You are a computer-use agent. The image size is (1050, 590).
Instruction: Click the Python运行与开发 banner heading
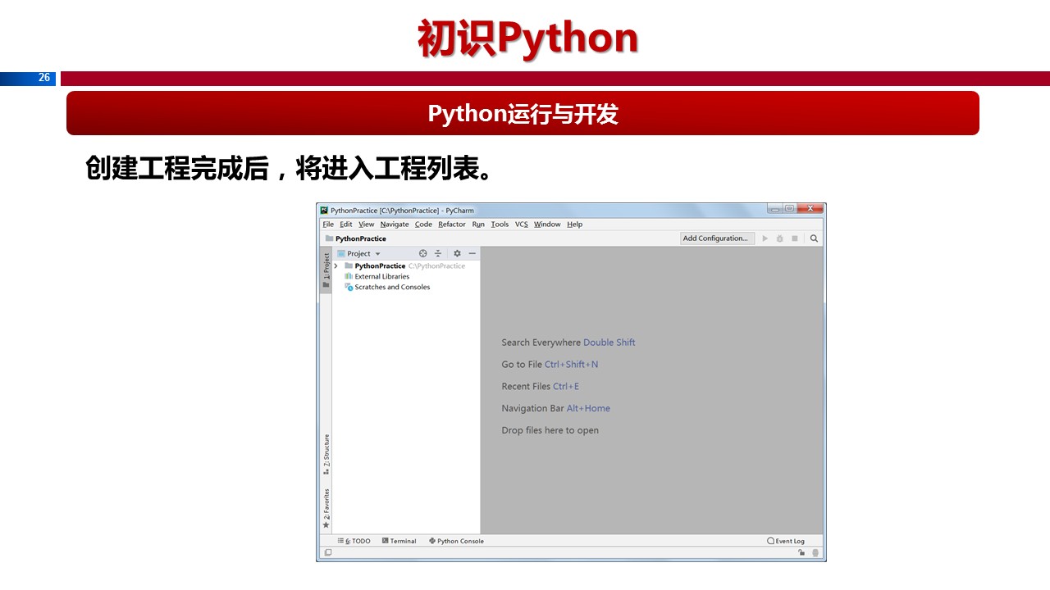[523, 114]
